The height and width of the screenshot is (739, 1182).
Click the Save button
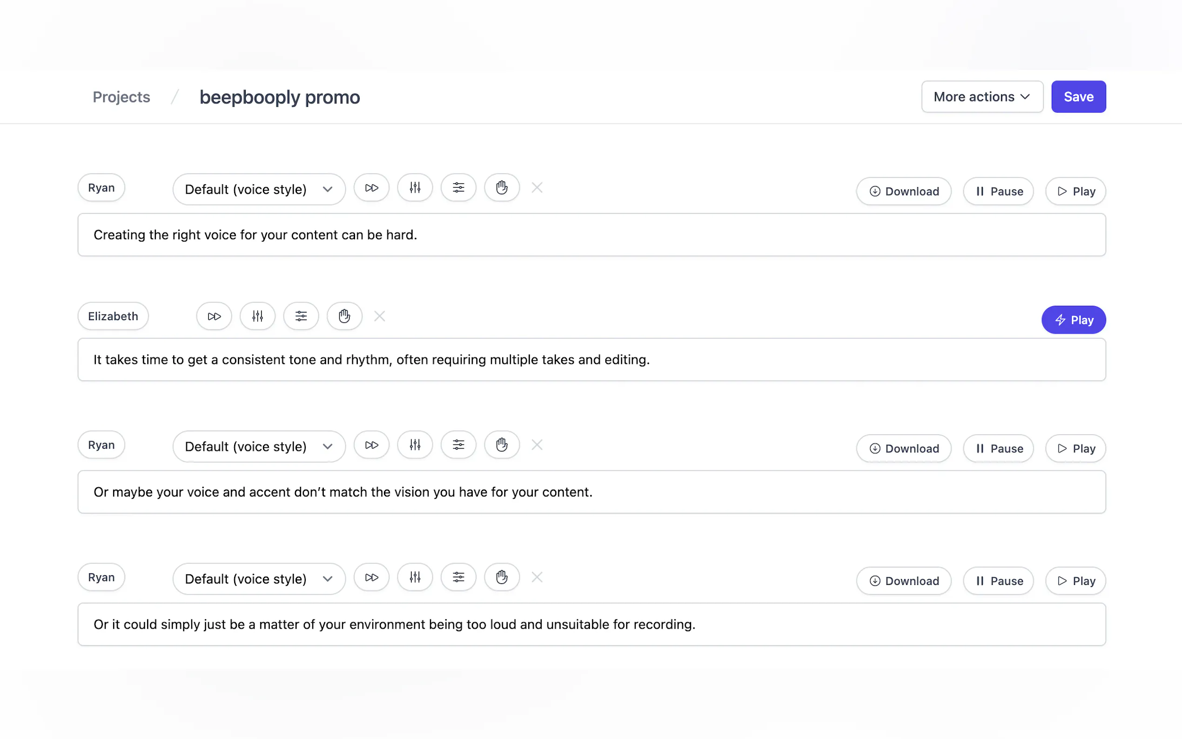(1078, 97)
